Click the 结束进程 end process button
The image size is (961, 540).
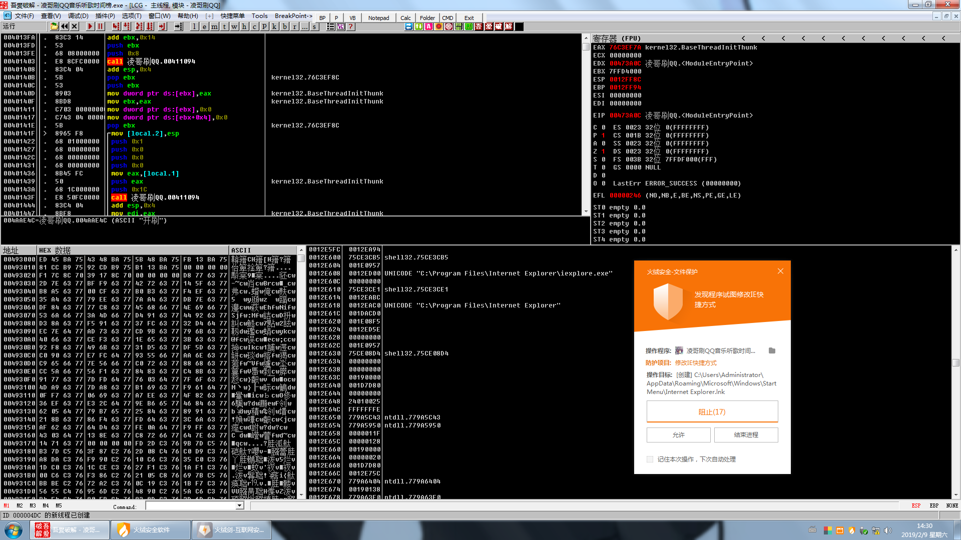point(746,435)
